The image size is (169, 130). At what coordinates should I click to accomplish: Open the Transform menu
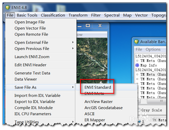(x=78, y=15)
